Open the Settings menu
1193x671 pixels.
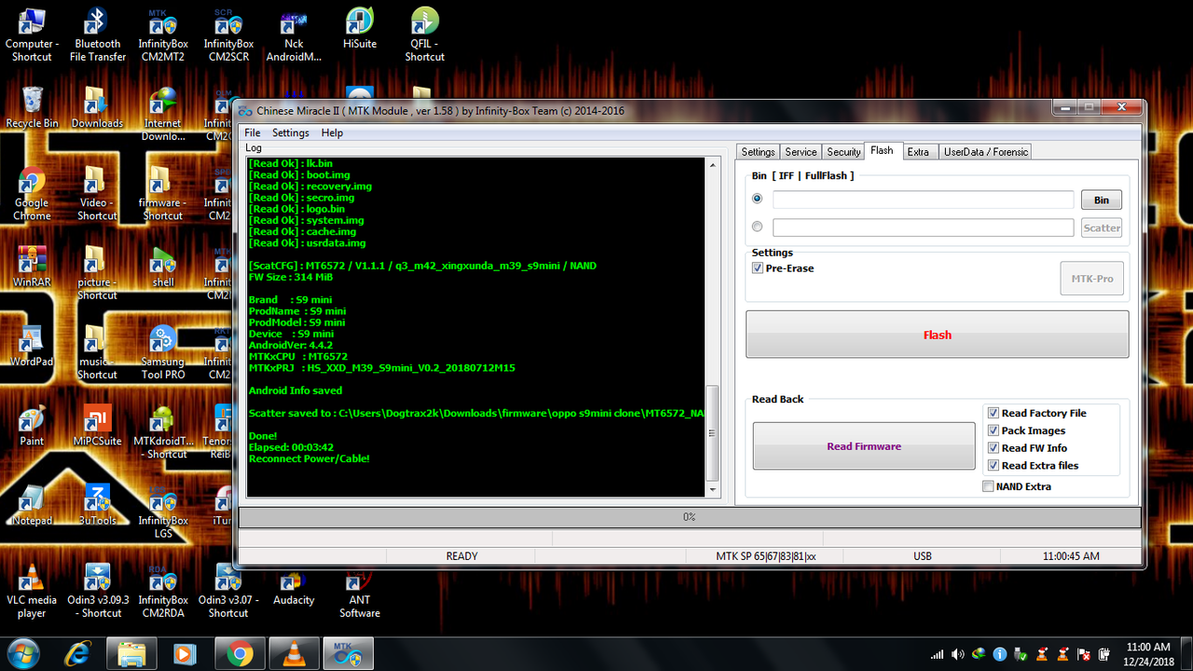[x=291, y=133]
